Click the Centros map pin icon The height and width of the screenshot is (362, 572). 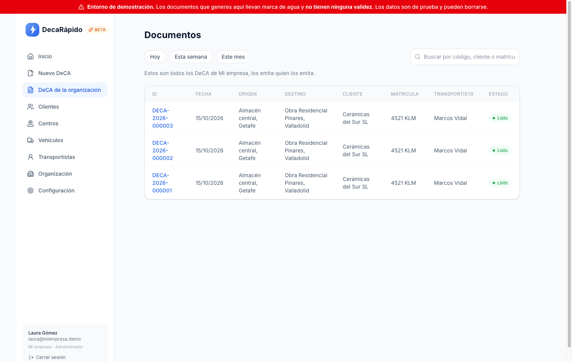click(31, 123)
